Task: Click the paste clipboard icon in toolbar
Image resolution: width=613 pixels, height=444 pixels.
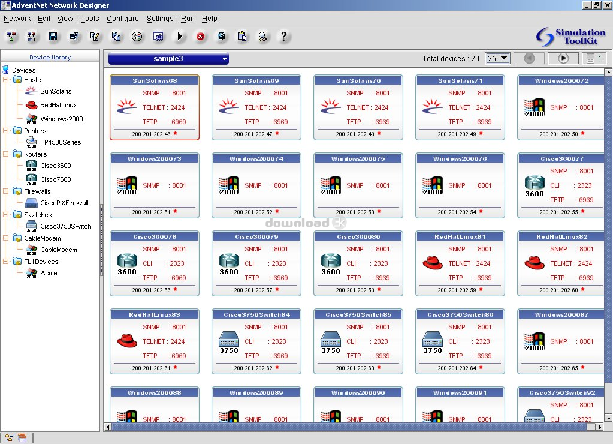Action: click(242, 37)
